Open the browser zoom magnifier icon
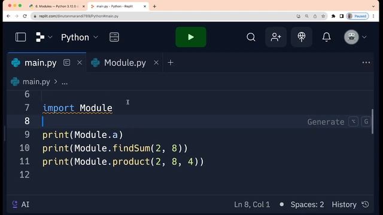The height and width of the screenshot is (215, 383). click(x=307, y=16)
